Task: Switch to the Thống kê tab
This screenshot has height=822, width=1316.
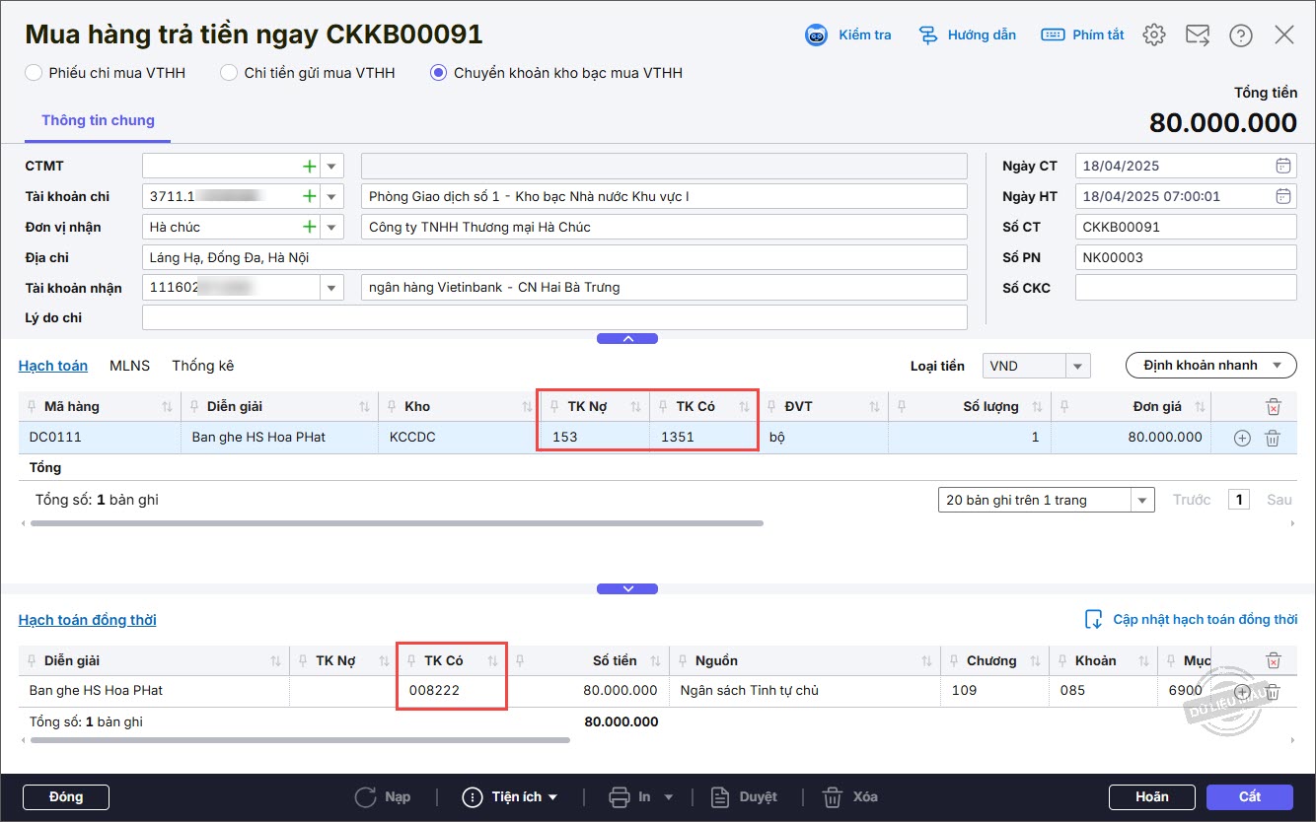Action: pyautogui.click(x=202, y=366)
